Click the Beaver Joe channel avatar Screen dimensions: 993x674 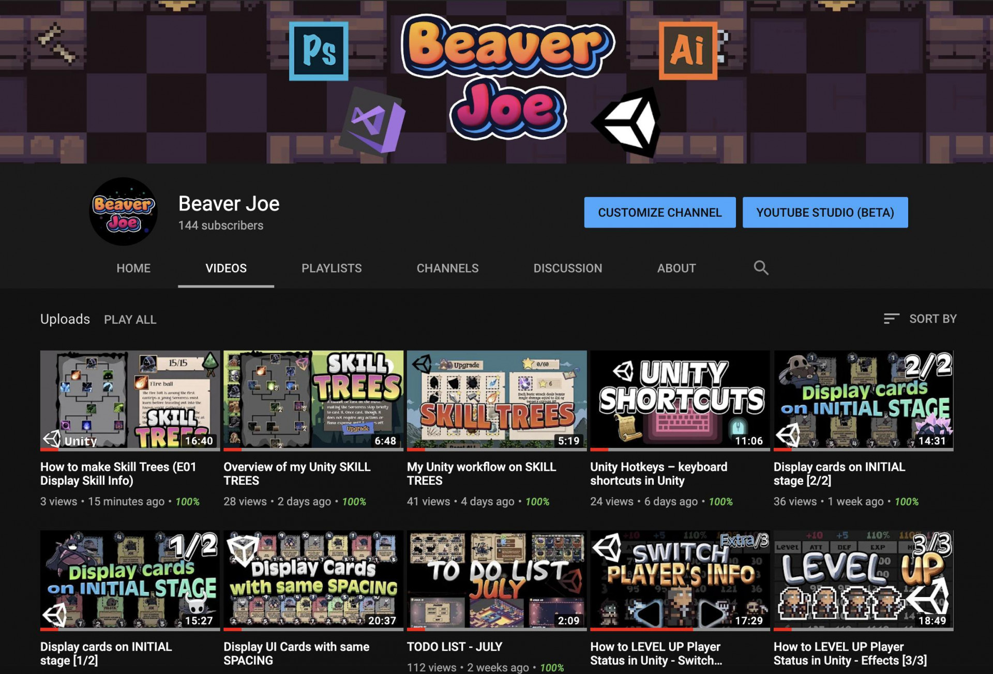tap(123, 212)
